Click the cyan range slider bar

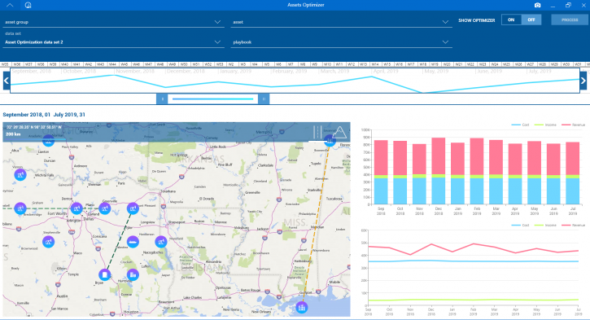(213, 99)
